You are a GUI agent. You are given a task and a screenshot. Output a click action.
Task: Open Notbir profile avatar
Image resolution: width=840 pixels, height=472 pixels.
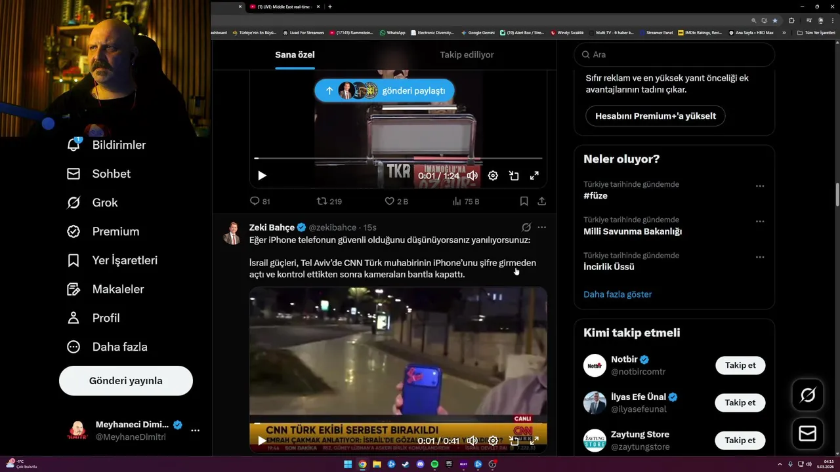coord(595,365)
